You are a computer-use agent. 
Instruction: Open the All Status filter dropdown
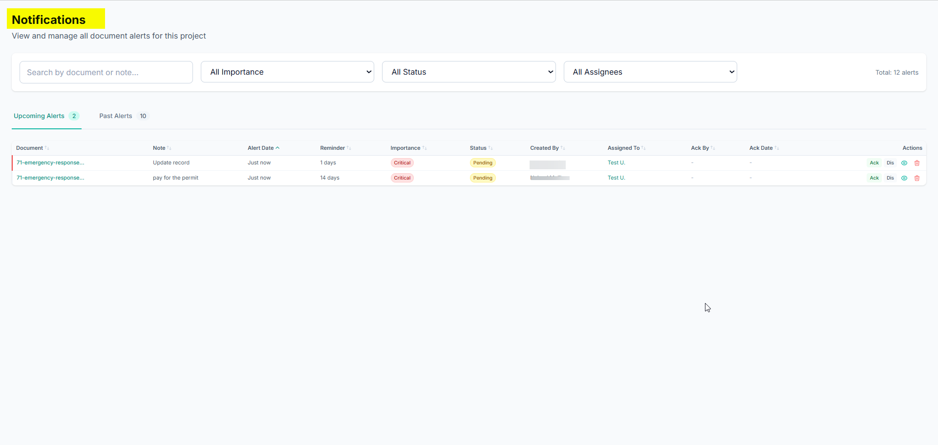click(x=469, y=72)
